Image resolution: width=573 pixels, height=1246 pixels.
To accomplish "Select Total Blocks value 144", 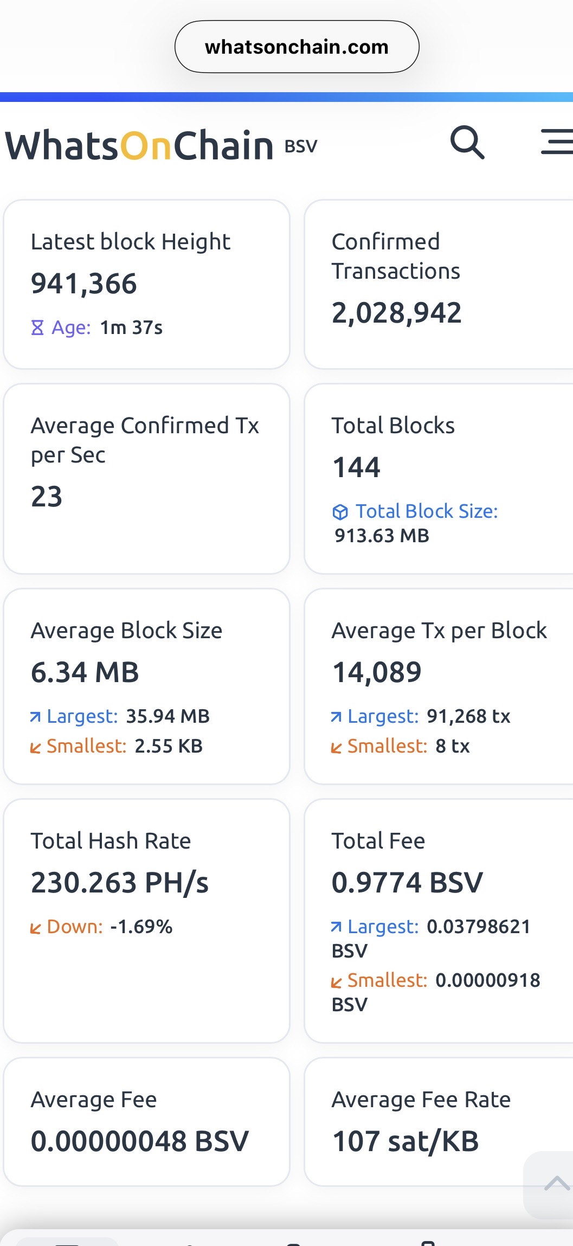I will (x=356, y=467).
